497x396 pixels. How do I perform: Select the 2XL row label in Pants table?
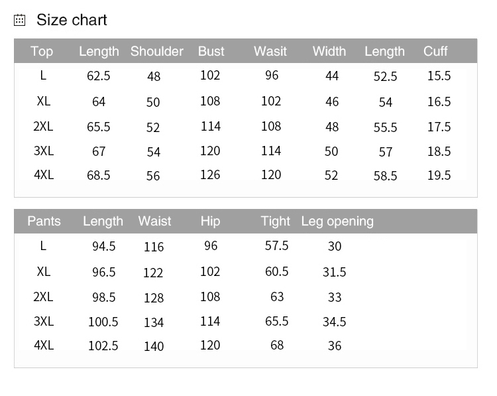click(44, 297)
